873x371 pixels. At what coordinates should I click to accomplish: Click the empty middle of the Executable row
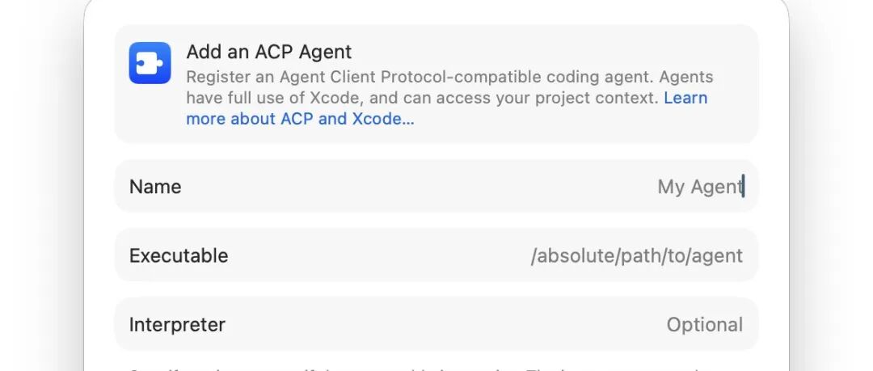(378, 255)
